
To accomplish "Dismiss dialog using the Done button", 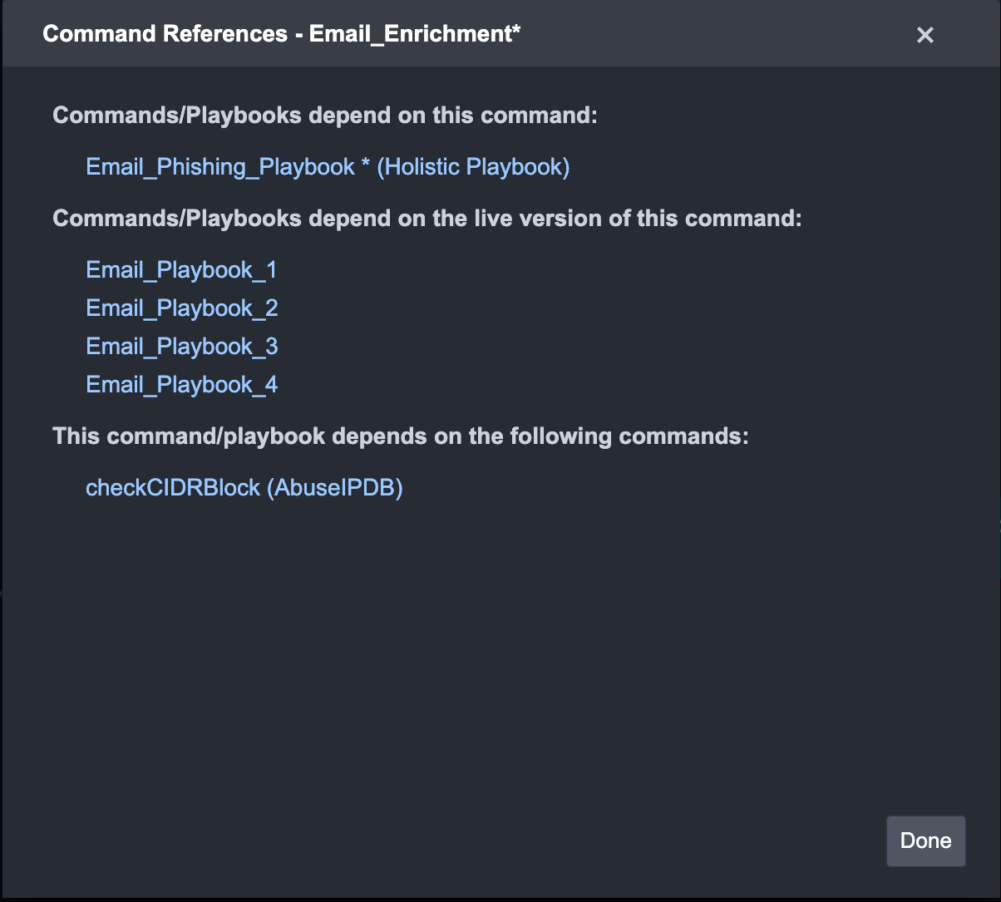I will [925, 840].
